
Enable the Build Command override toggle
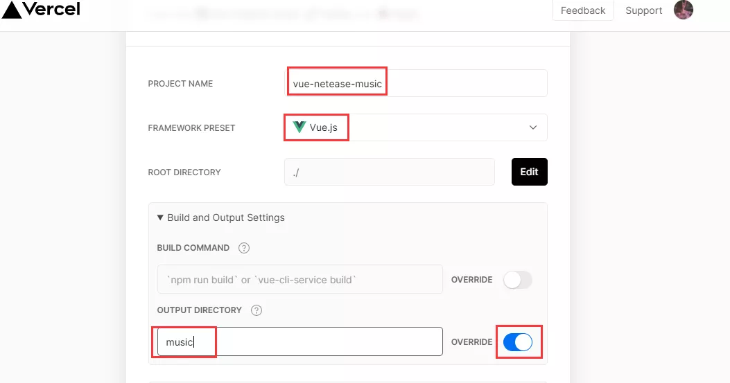pos(518,280)
